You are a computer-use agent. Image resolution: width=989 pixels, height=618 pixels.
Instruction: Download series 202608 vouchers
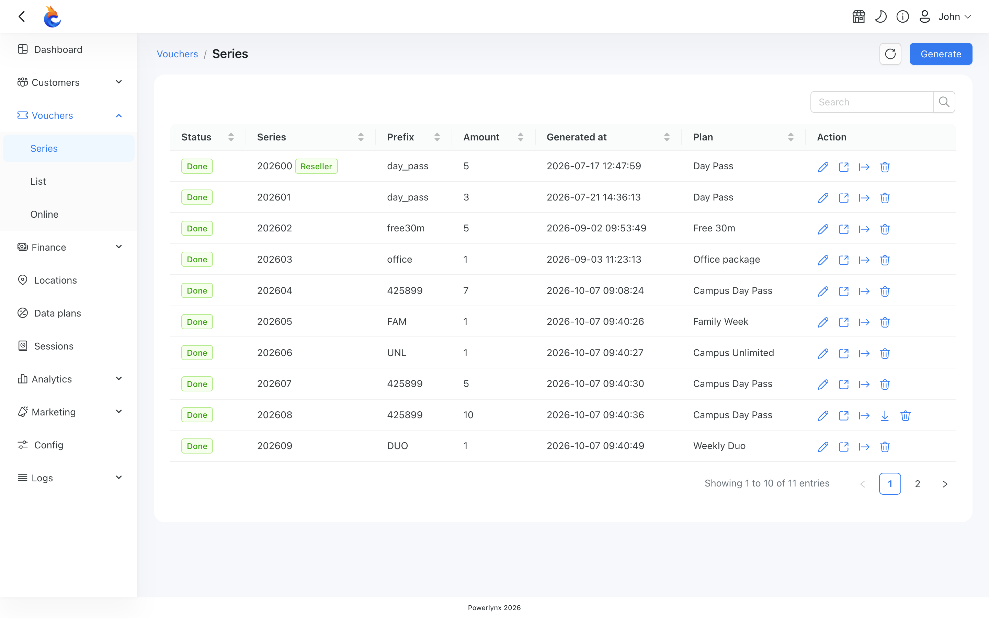pyautogui.click(x=884, y=416)
